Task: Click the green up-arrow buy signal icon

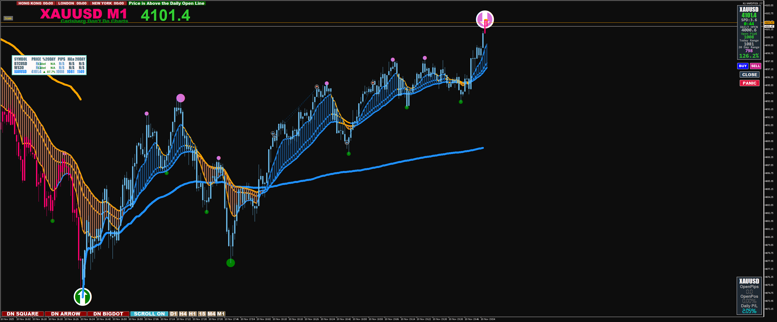Action: tap(82, 297)
